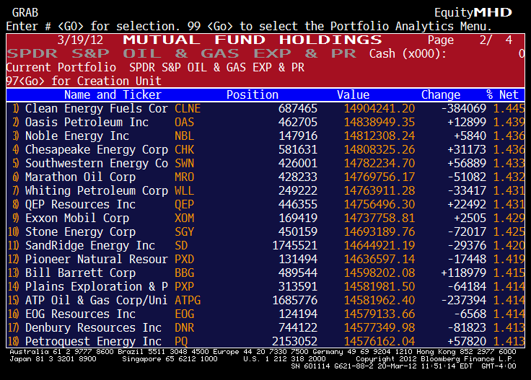
Task: Select Bill Barrett Corp row
Action: point(265,273)
